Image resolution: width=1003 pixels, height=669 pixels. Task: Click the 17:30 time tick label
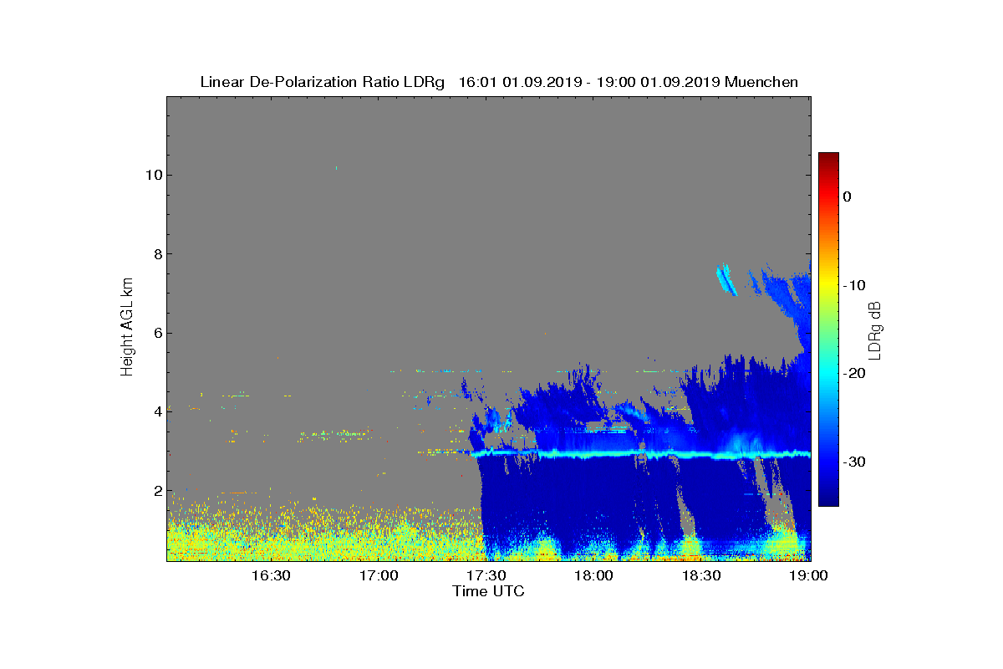pos(486,575)
